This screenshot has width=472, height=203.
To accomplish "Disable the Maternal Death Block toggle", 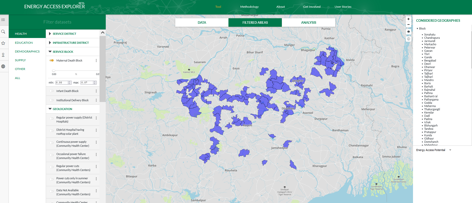I will (x=52, y=60).
